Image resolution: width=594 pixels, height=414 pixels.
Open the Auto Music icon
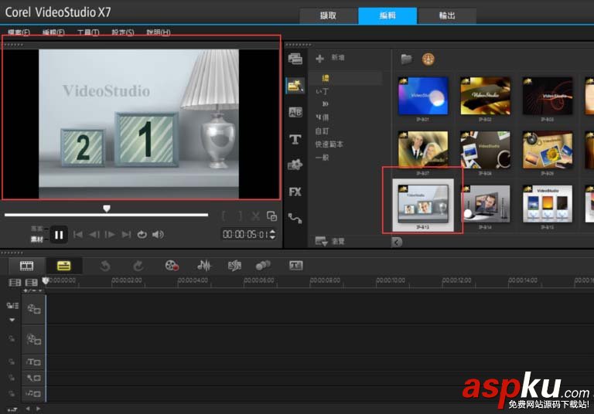[234, 266]
